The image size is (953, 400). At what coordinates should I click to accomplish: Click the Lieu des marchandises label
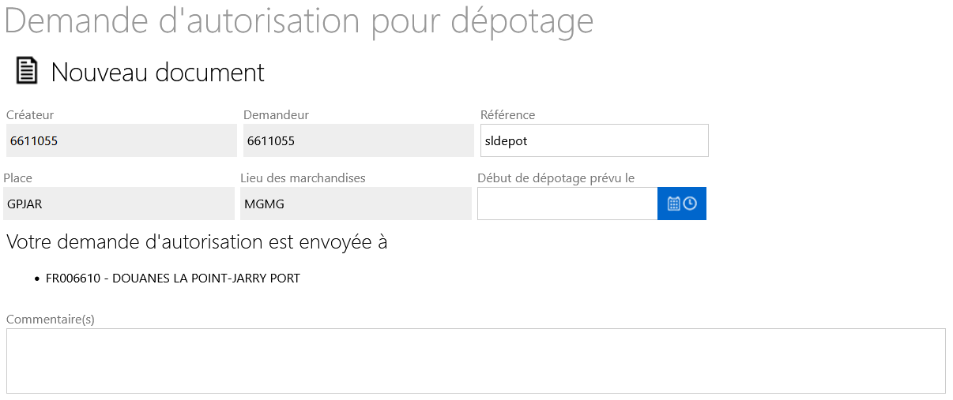coord(303,178)
